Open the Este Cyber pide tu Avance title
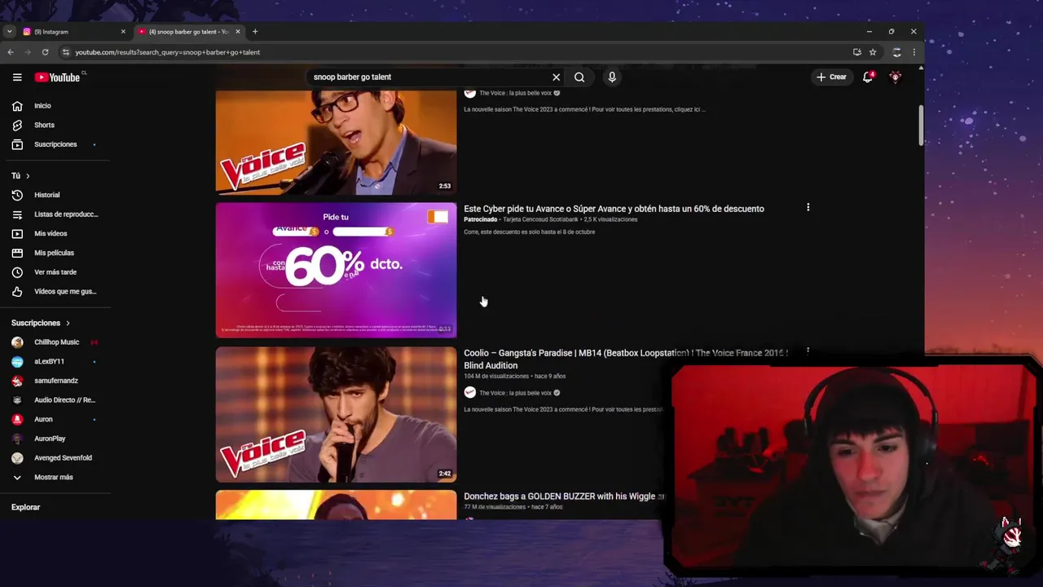This screenshot has width=1043, height=587. [614, 209]
